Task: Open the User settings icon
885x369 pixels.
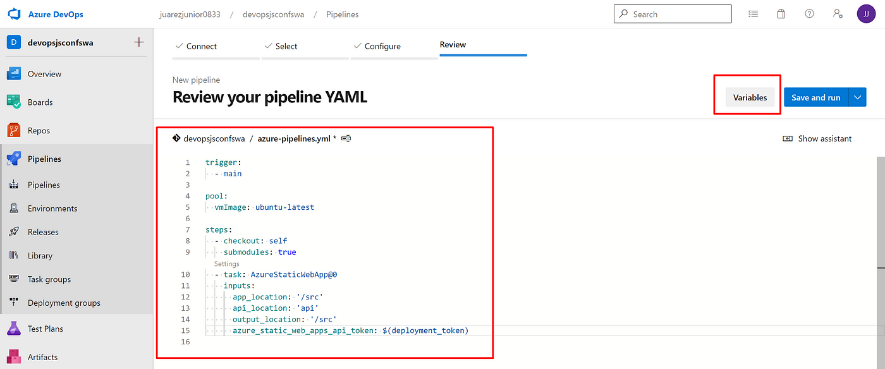Action: 838,13
